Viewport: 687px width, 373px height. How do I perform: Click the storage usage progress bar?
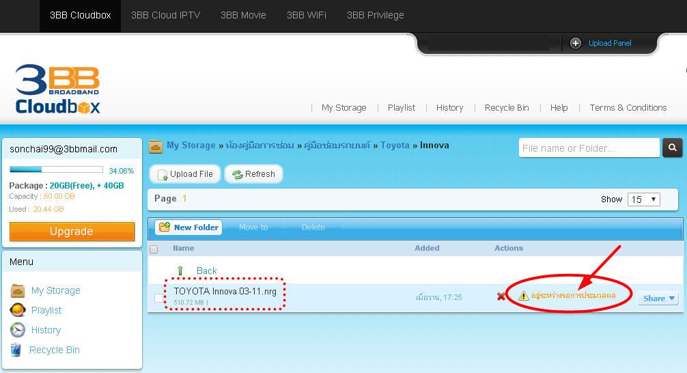coord(56,169)
